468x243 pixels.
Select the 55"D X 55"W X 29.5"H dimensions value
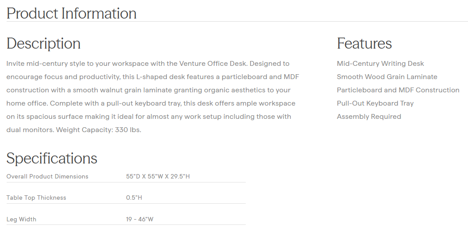click(158, 176)
